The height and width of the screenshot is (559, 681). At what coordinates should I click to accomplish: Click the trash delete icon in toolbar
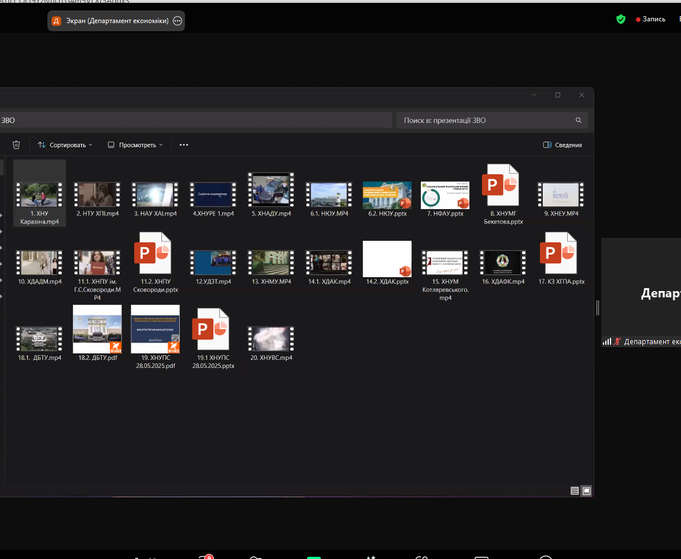(16, 145)
